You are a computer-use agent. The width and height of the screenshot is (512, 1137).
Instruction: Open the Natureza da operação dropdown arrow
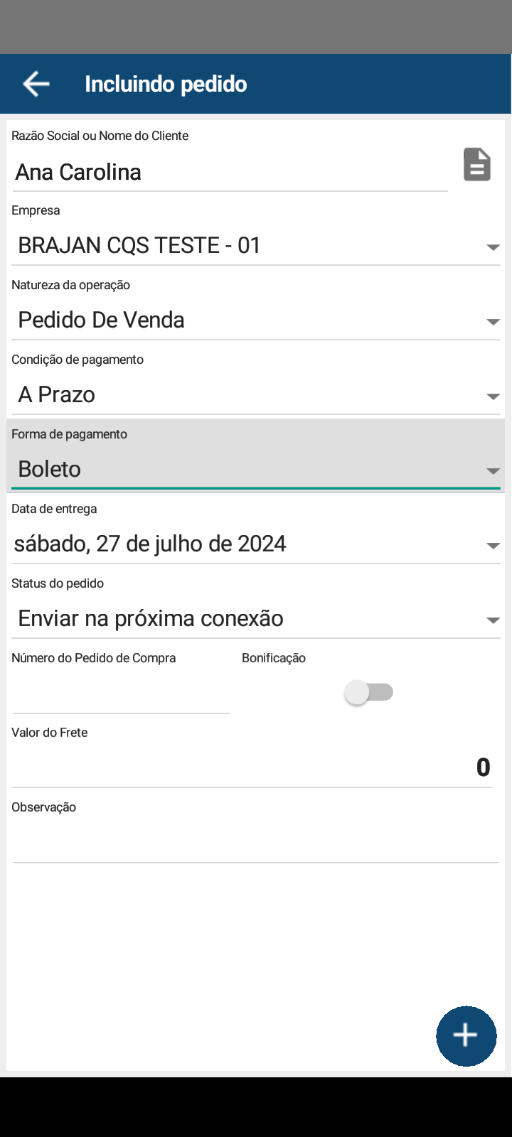[493, 322]
